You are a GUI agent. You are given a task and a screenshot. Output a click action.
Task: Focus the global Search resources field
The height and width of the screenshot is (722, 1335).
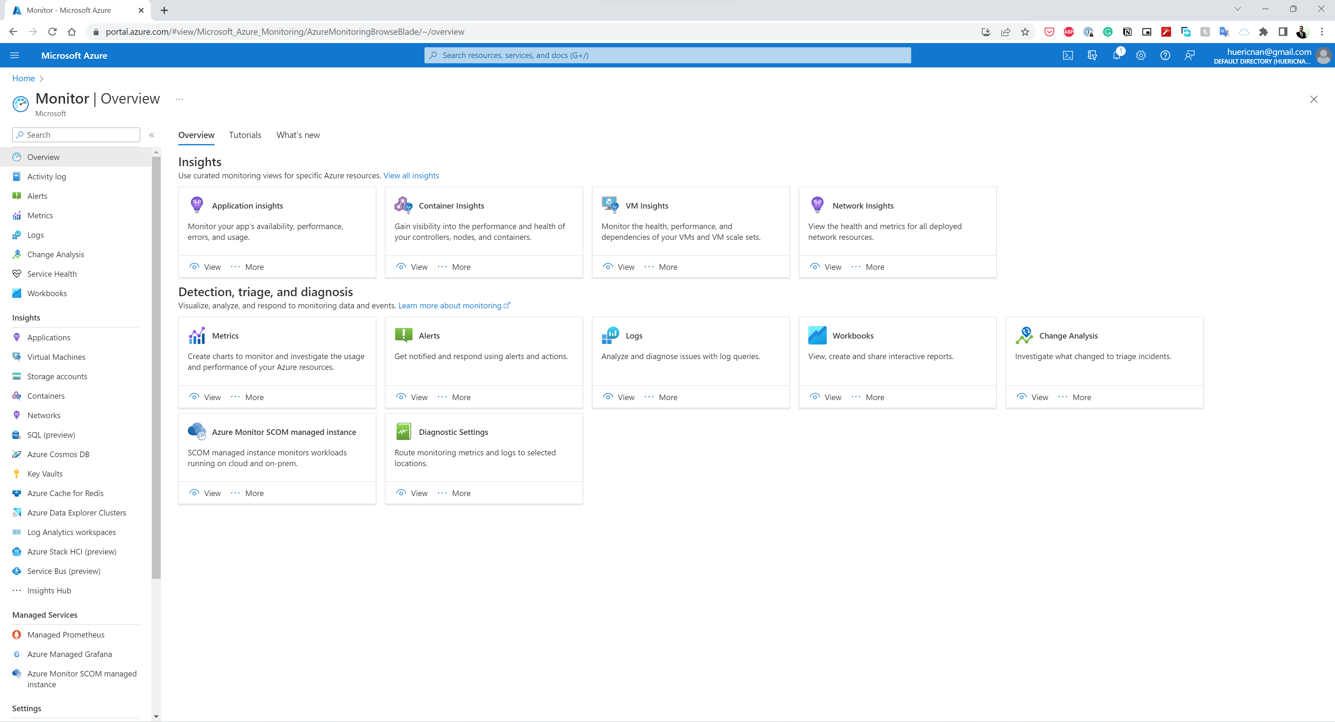coord(667,56)
